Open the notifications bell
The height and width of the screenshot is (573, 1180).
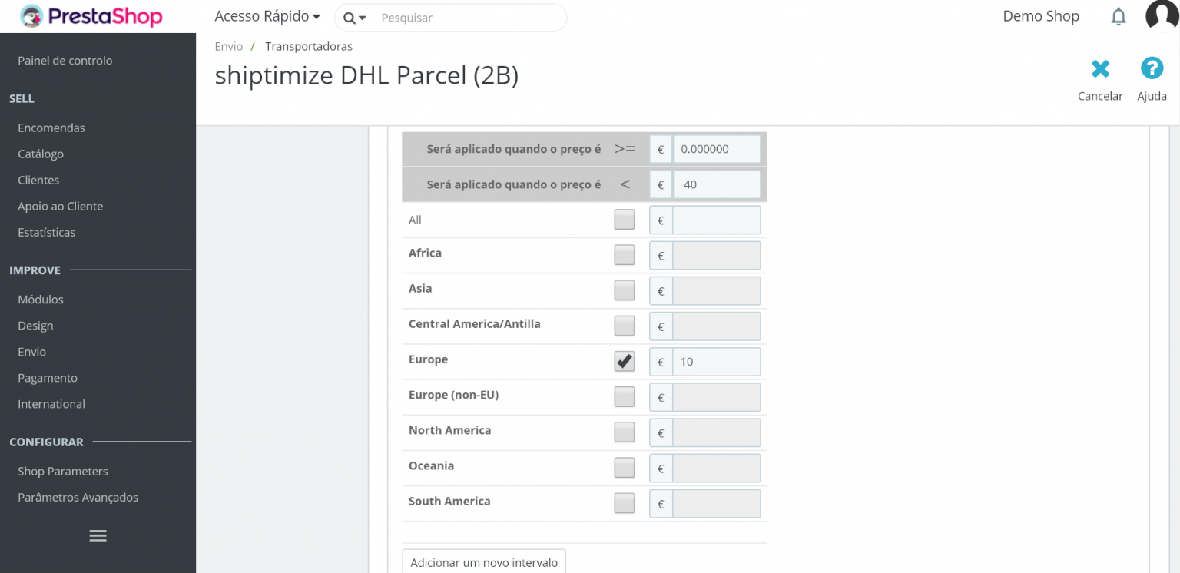1119,16
